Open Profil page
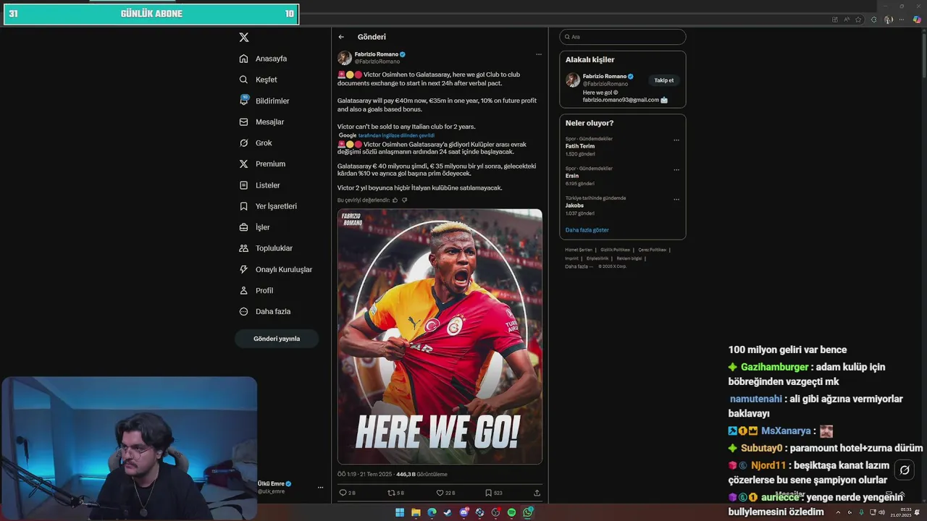Screen dimensions: 927x521 click(257, 290)
